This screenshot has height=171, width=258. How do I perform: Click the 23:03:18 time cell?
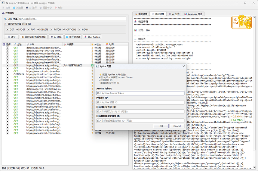point(110,62)
